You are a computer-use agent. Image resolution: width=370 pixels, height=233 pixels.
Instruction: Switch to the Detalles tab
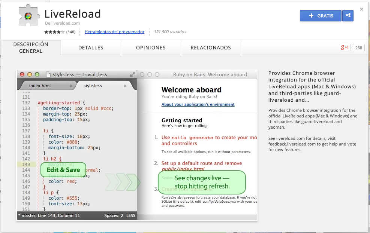(x=91, y=47)
